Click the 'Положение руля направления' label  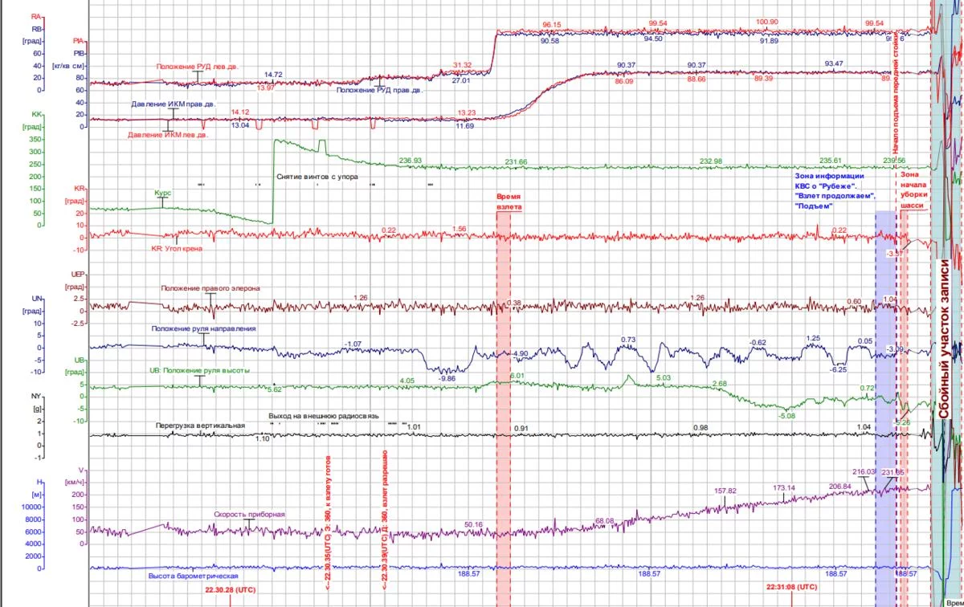204,328
